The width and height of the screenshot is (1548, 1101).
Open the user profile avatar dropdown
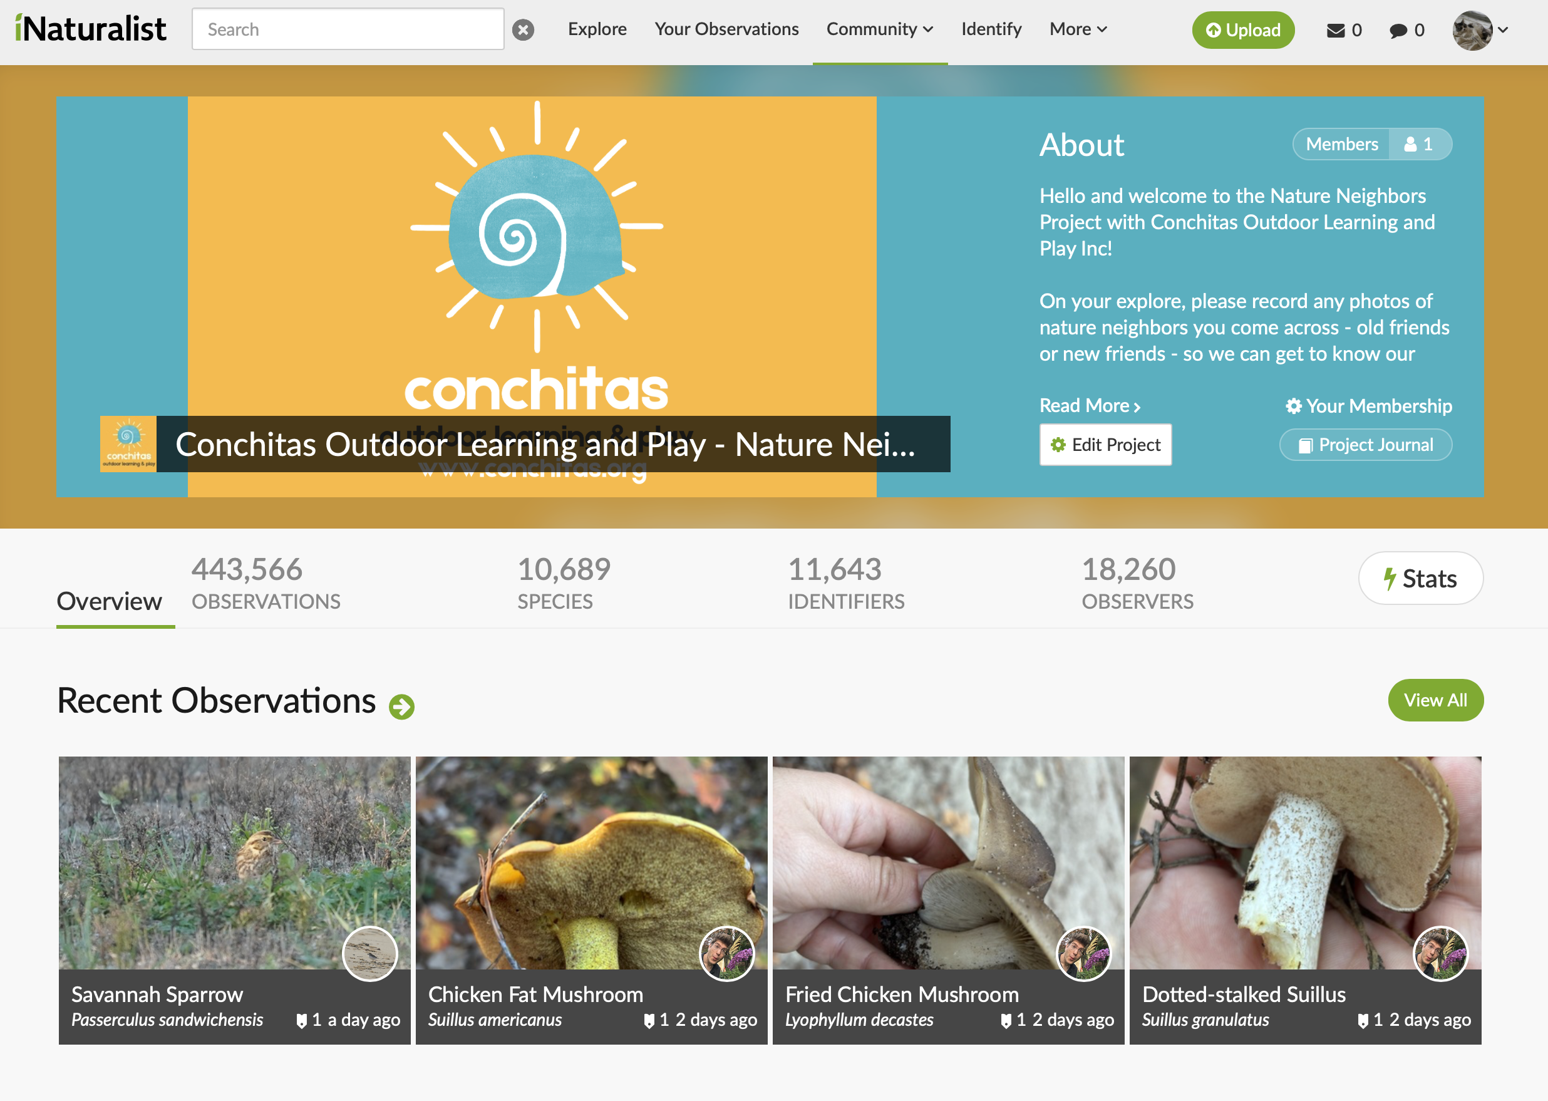(x=1480, y=30)
